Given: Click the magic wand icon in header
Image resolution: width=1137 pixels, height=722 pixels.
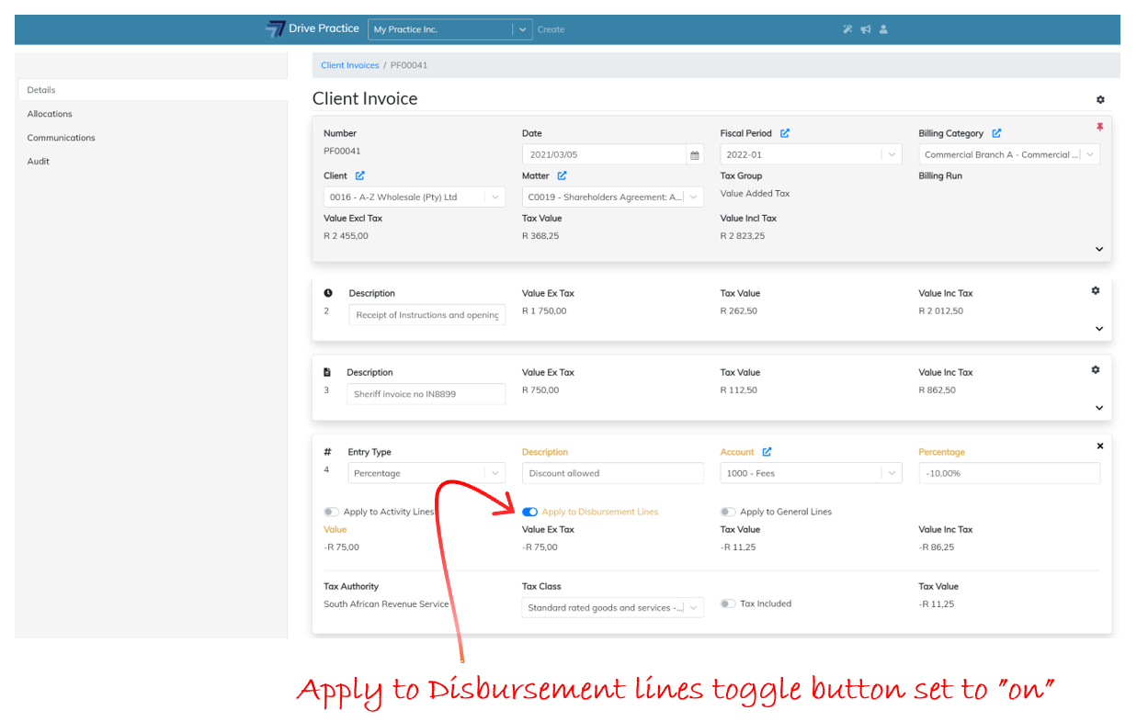Looking at the screenshot, I should [x=847, y=29].
